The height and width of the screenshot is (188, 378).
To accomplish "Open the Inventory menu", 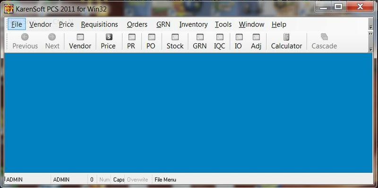I will pos(193,25).
